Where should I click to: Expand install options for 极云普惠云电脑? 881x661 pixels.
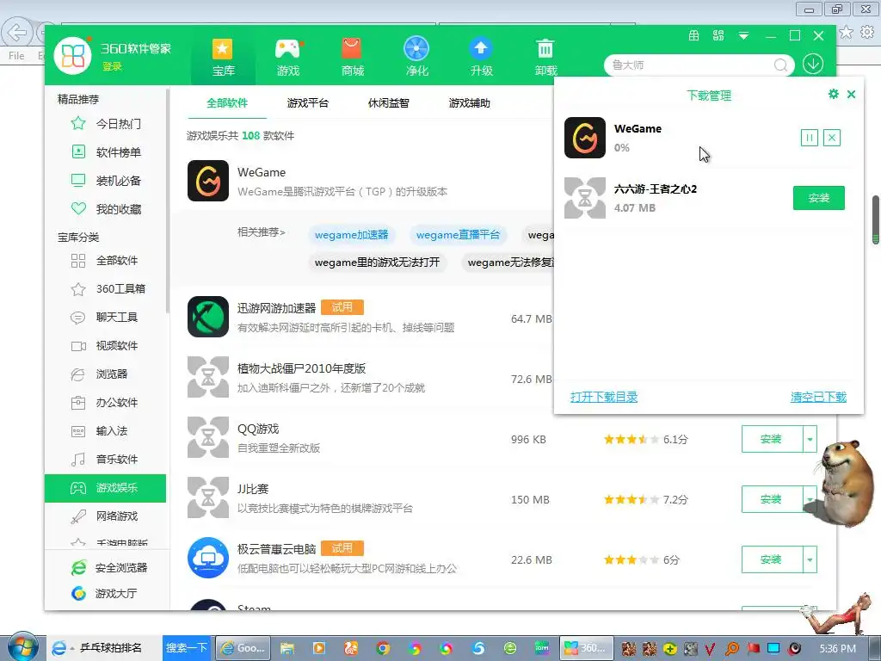click(x=810, y=559)
